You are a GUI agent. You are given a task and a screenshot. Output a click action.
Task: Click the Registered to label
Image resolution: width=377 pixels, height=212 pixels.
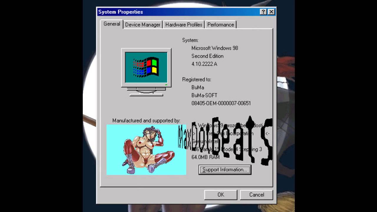pos(196,79)
